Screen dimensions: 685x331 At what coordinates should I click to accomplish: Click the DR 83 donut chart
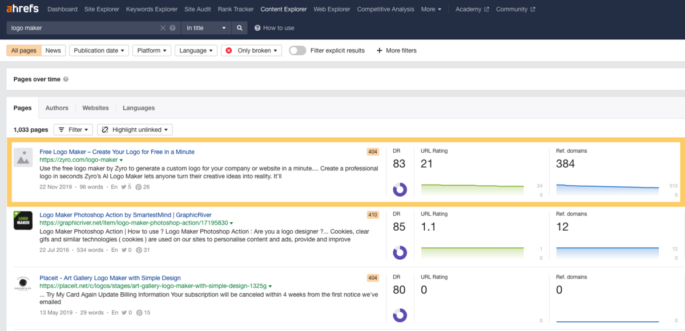pyautogui.click(x=400, y=189)
